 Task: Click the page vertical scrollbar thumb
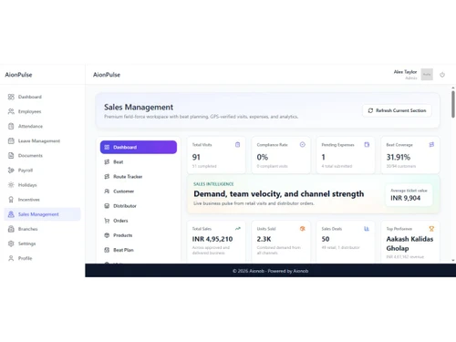pyautogui.click(x=453, y=104)
